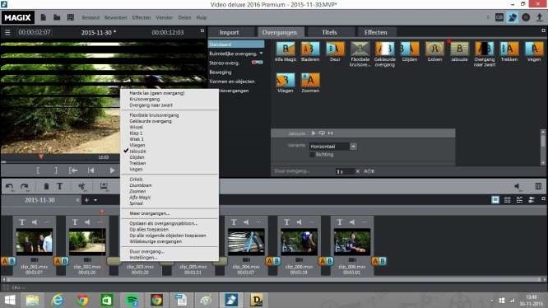548x308 pixels.
Task: Click the storyboard horizontal scrollbar
Action: 274,279
